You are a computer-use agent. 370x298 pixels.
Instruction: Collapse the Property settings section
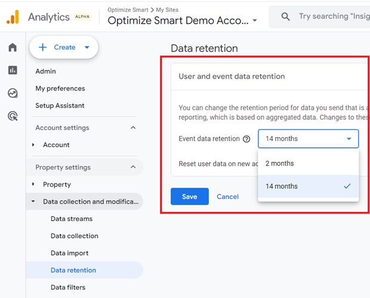click(x=133, y=167)
